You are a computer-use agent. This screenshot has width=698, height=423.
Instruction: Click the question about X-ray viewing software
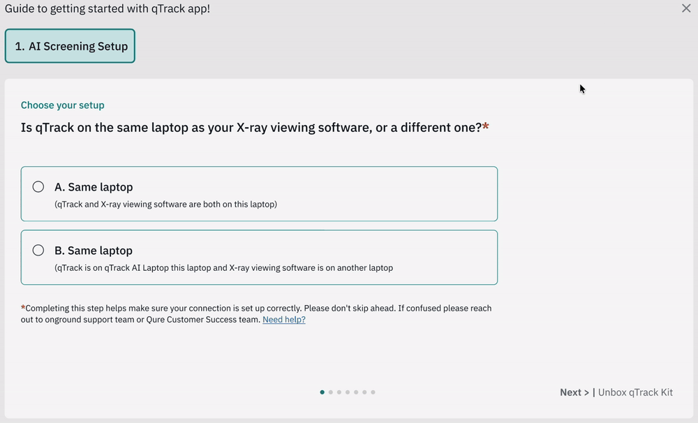[x=255, y=127]
